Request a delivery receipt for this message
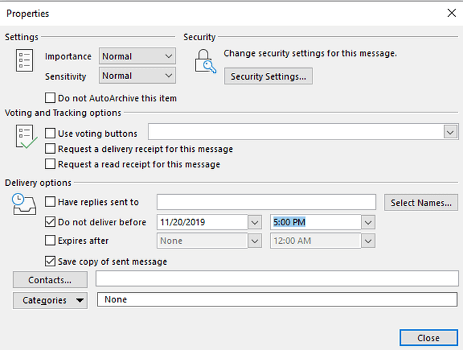This screenshot has height=350, width=463. (x=50, y=148)
